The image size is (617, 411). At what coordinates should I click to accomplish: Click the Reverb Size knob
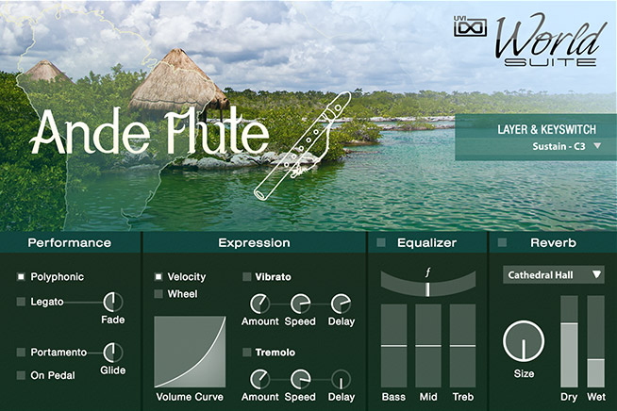coord(524,341)
